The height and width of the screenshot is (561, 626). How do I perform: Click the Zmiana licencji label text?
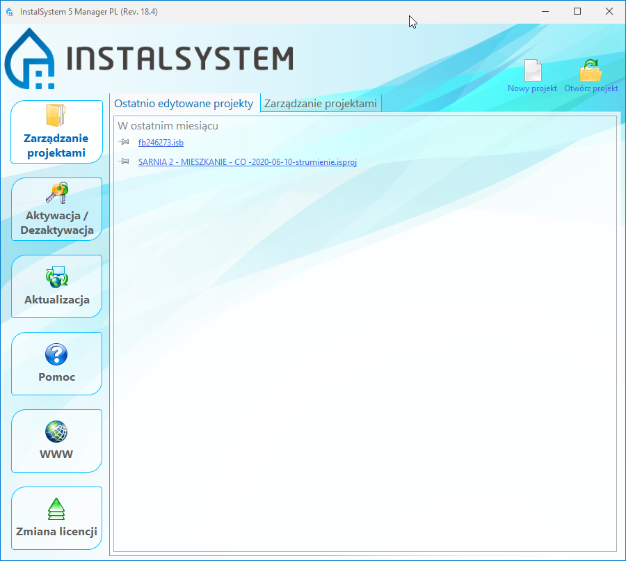pos(57,532)
